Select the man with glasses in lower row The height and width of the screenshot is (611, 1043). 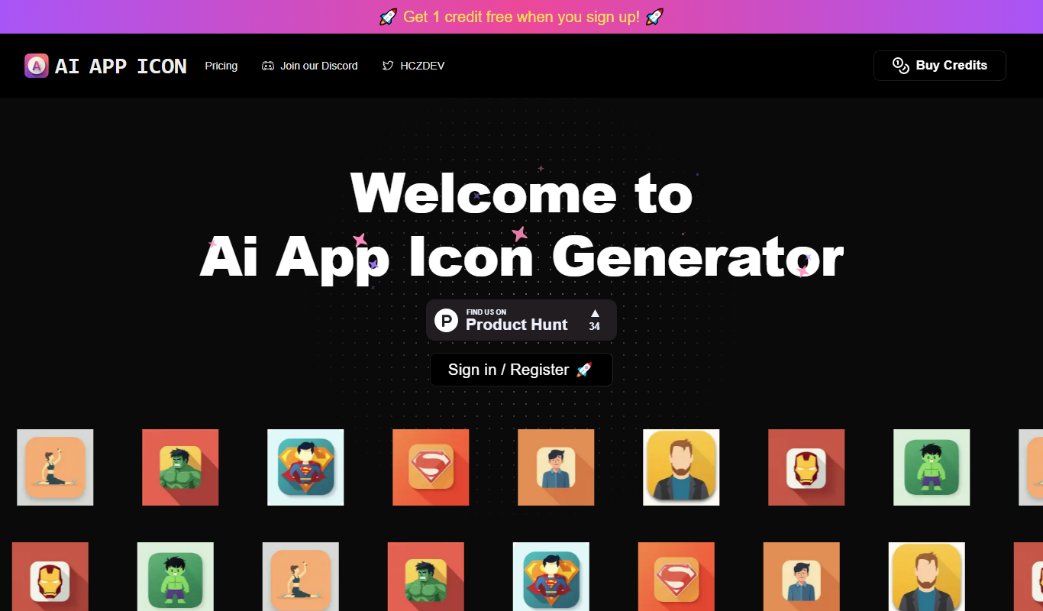click(802, 577)
